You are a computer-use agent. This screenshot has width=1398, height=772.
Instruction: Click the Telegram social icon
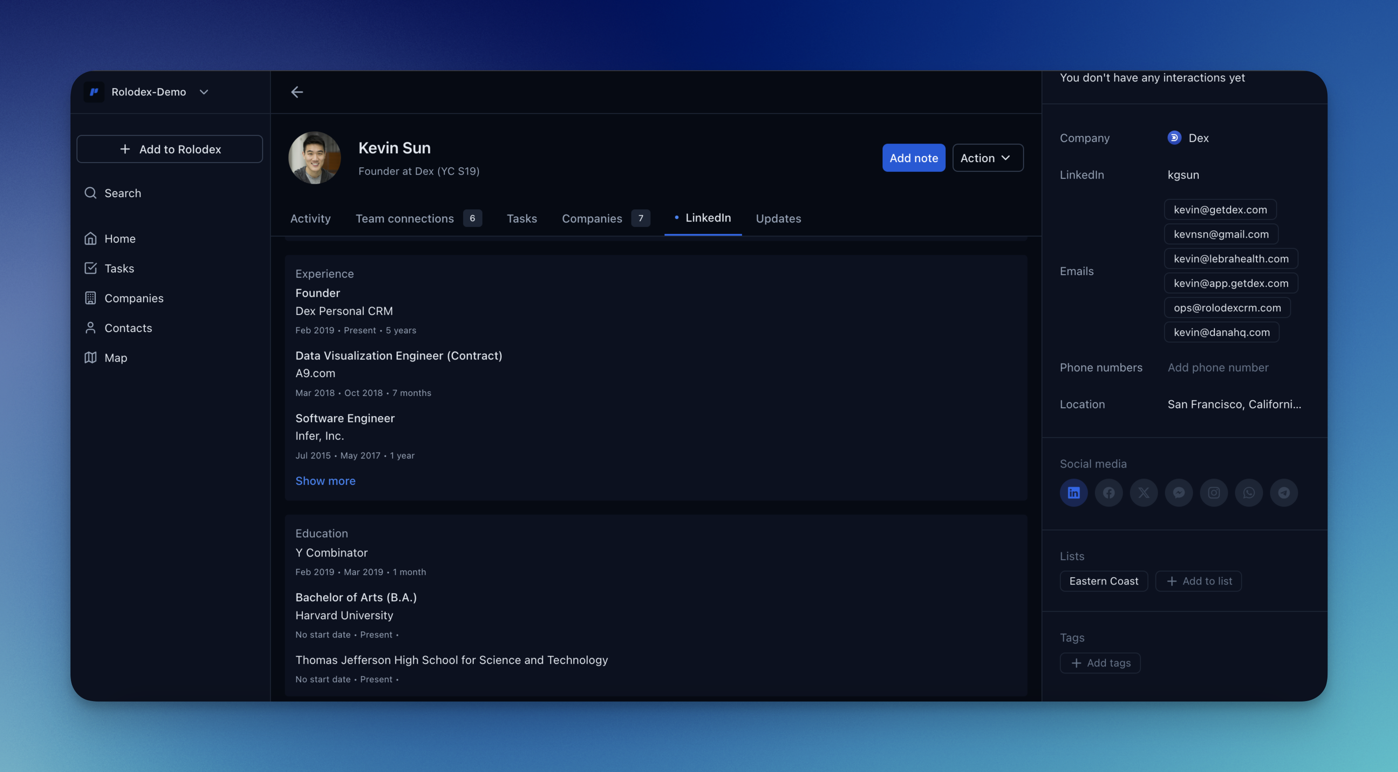[1283, 493]
